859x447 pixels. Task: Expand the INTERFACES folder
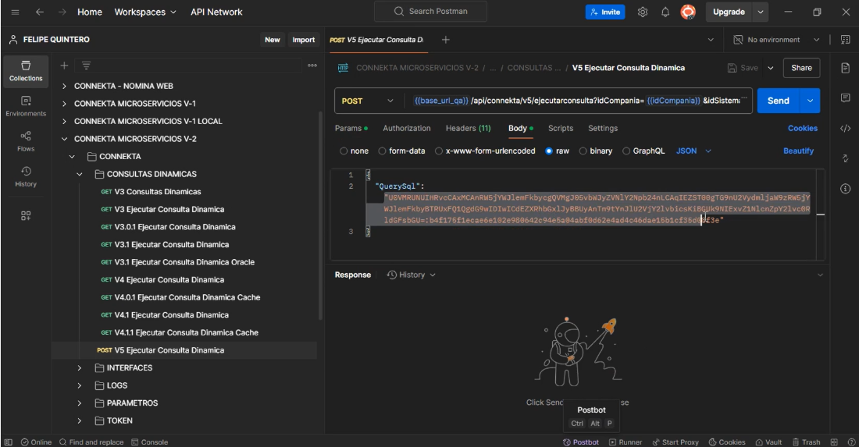tap(80, 367)
